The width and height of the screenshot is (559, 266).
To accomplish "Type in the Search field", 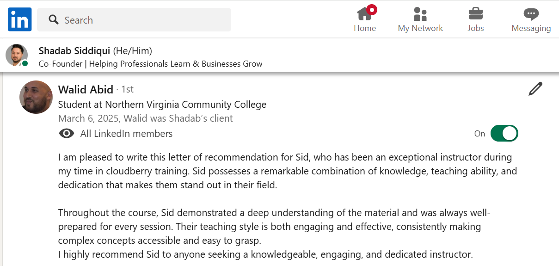I will pos(143,20).
